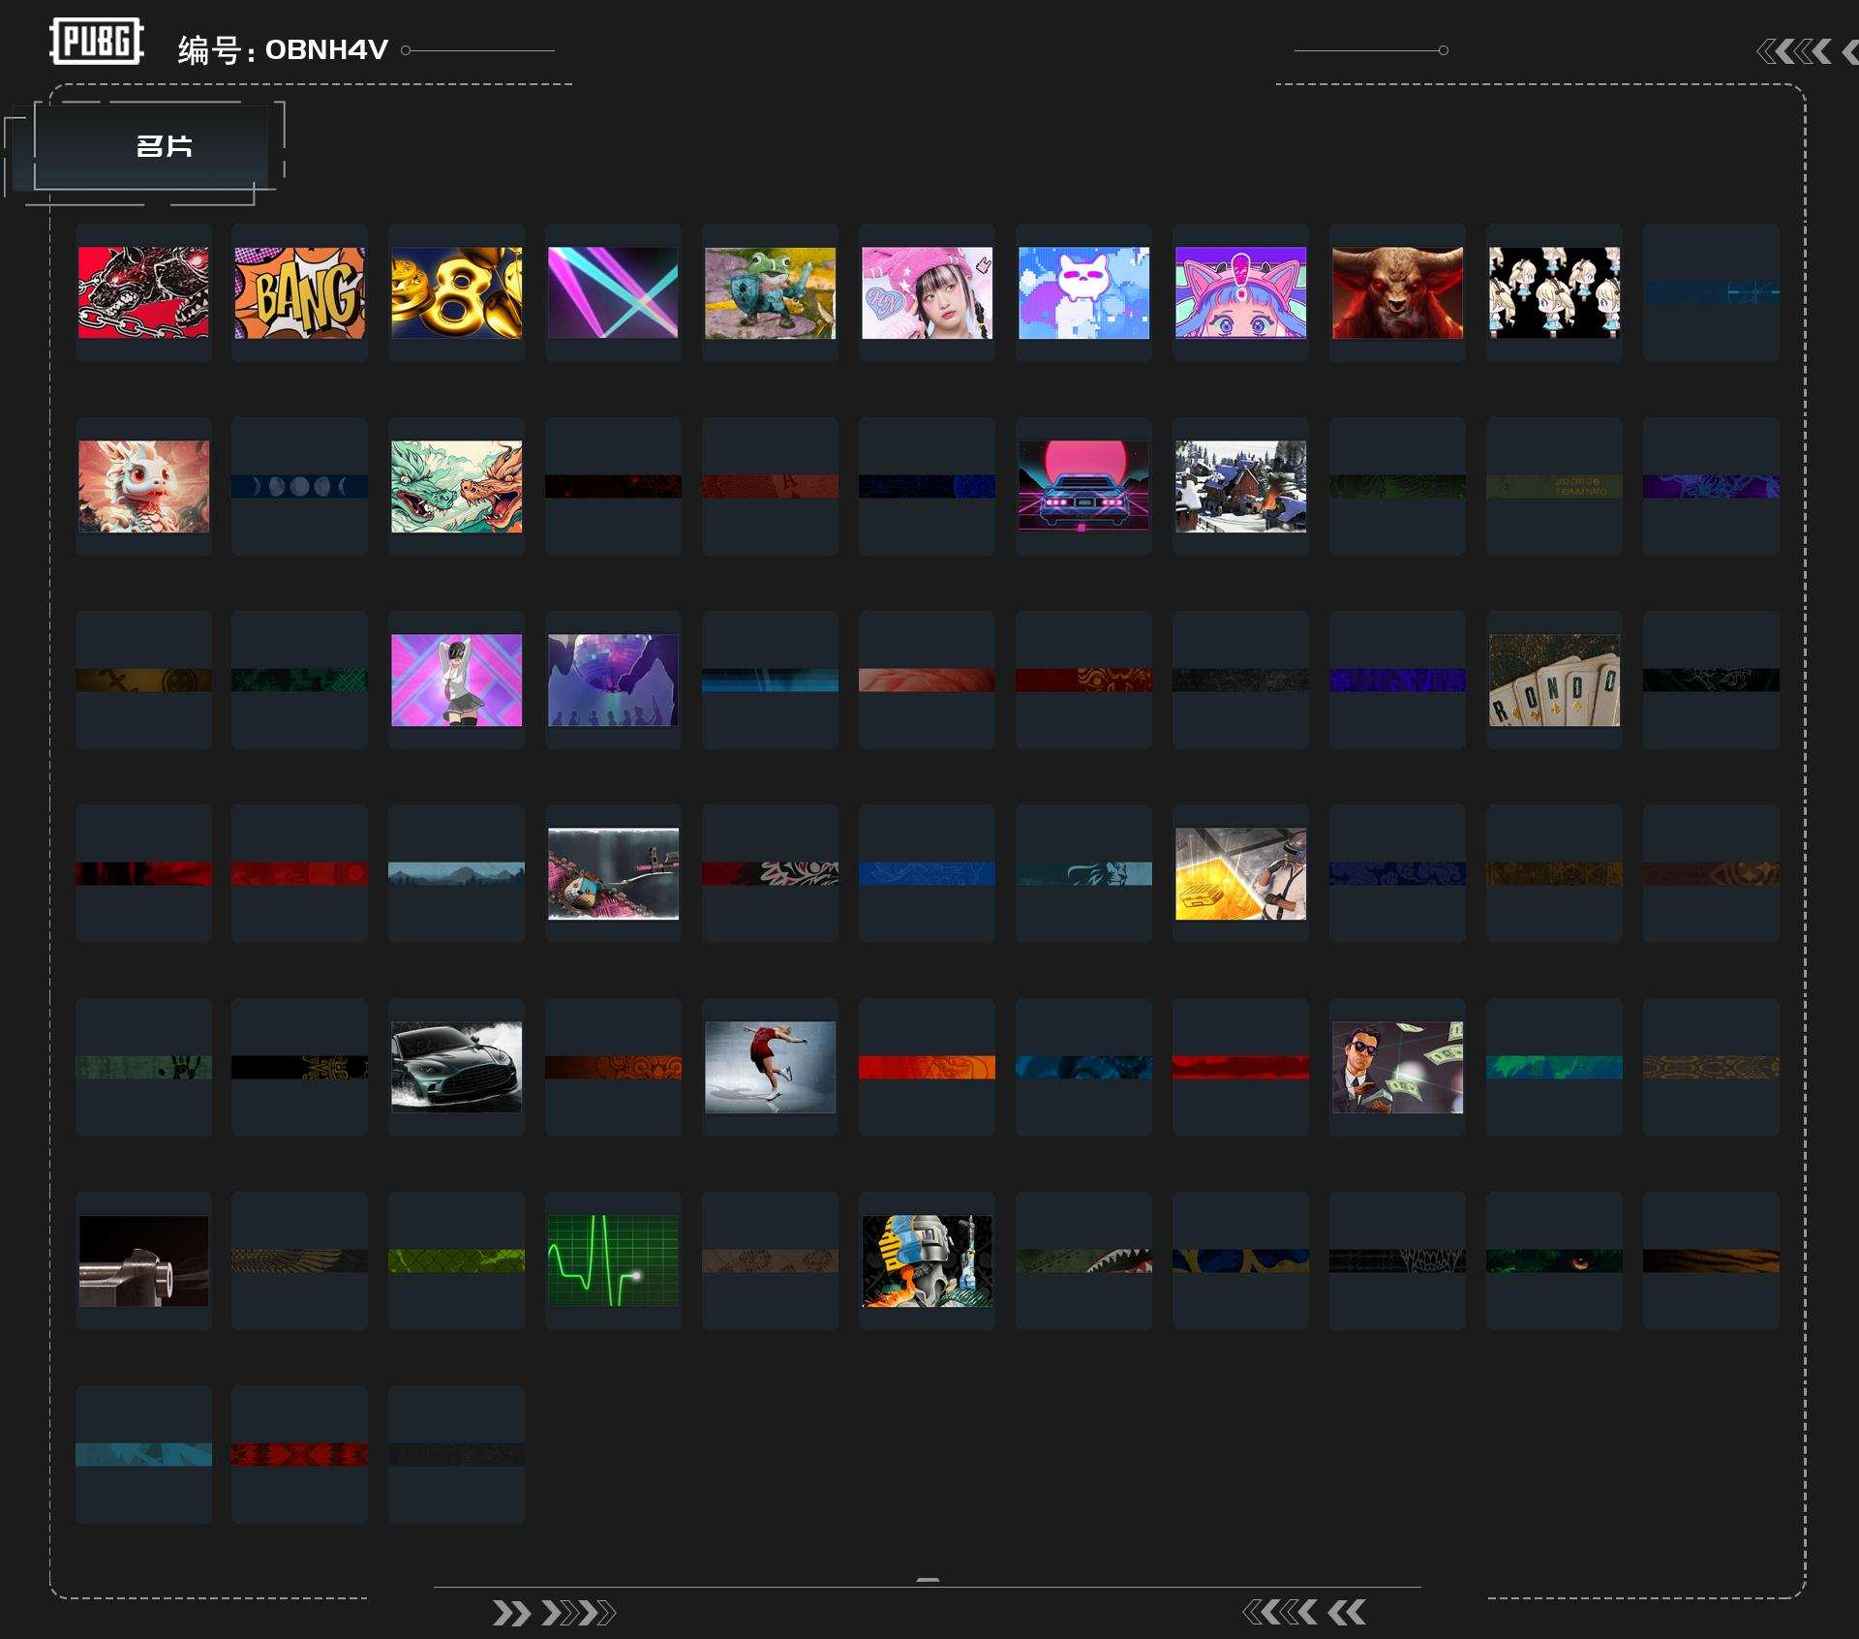Choose the BANG comic nameplate
Screen dimensions: 1859x1639
pos(300,292)
